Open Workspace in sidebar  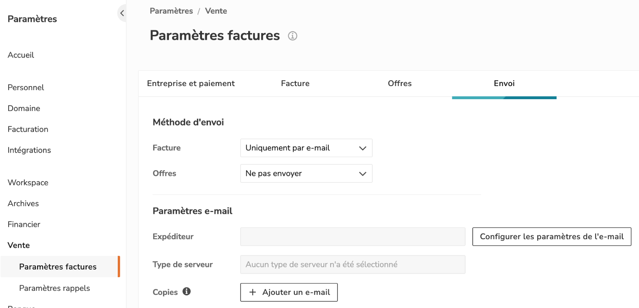coord(28,183)
